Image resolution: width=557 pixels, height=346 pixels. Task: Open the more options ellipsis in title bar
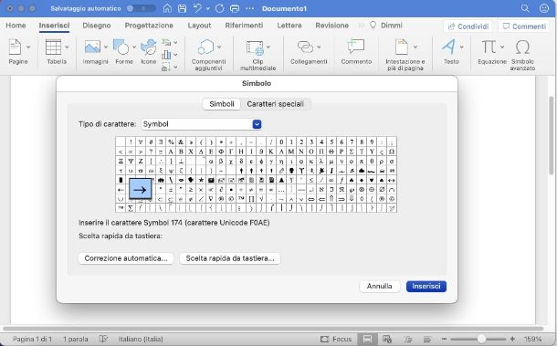(249, 8)
